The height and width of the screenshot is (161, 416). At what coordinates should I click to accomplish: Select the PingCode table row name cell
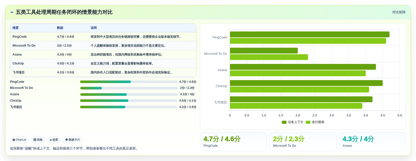click(x=20, y=37)
